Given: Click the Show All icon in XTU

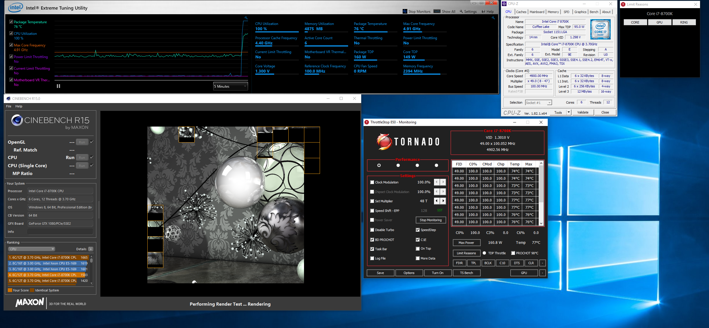Looking at the screenshot, I should 437,11.
